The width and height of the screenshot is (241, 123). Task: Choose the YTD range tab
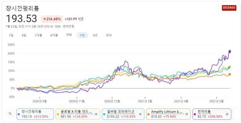(x=69, y=35)
